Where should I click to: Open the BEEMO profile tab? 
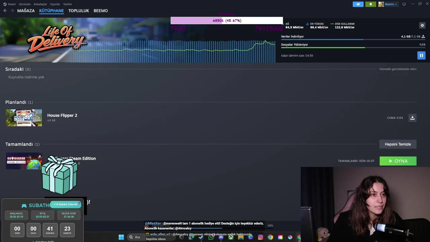click(x=101, y=11)
